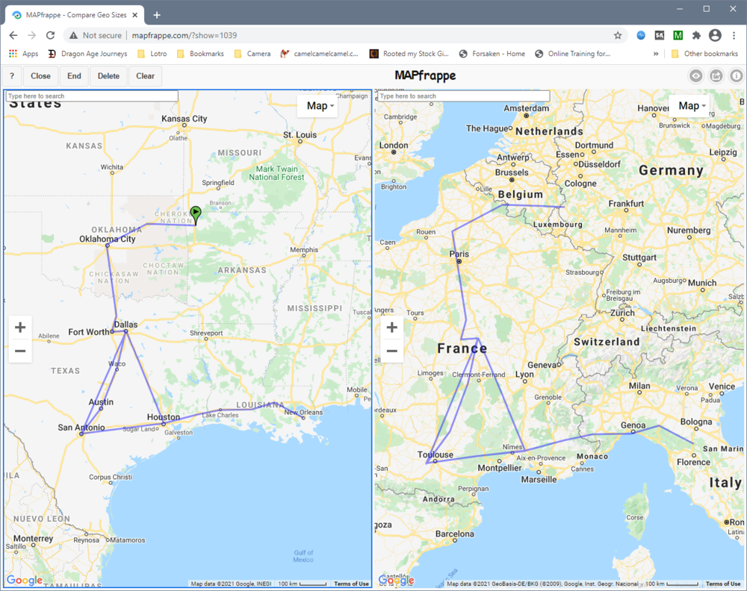747x591 pixels.
Task: Click the share map icon
Action: pos(716,75)
